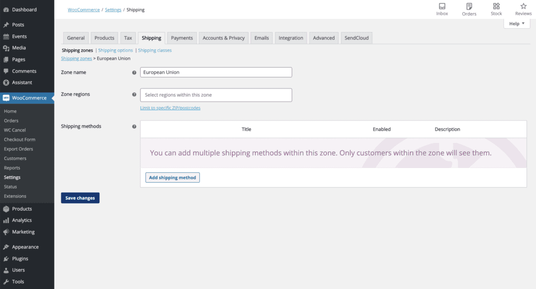Click the Events calendar icon
Image resolution: width=536 pixels, height=289 pixels.
coord(6,36)
